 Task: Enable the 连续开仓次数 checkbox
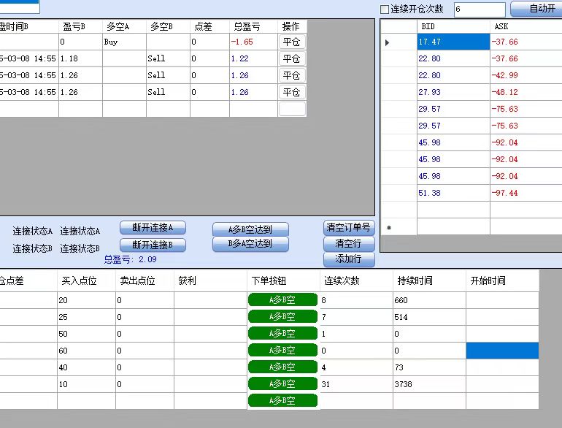coord(385,9)
